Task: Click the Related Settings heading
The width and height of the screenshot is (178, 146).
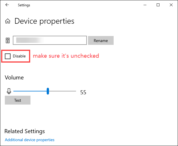Action: 25,131
